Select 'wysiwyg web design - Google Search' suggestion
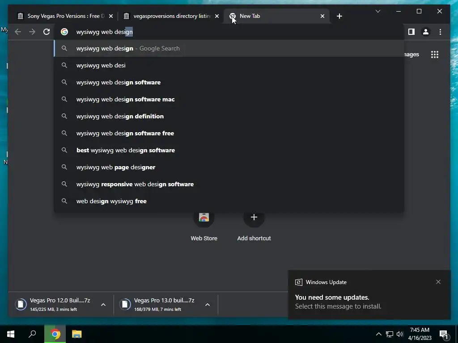The height and width of the screenshot is (343, 458). point(229,48)
